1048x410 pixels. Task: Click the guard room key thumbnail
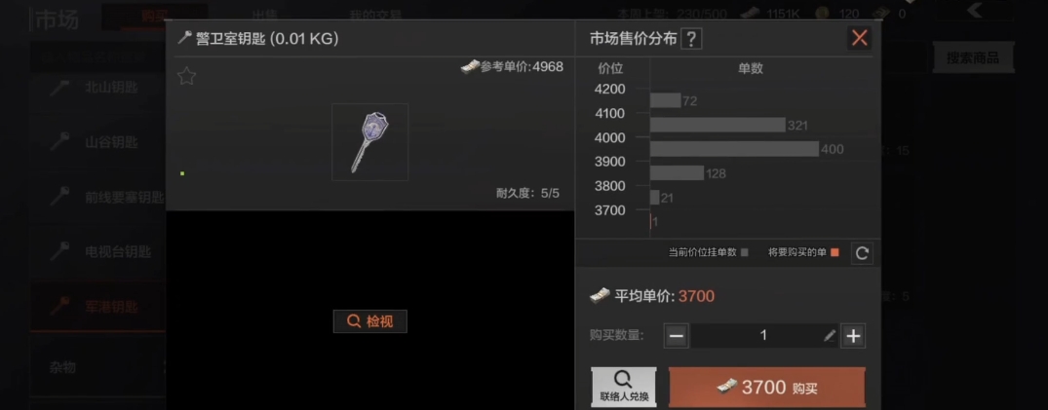(x=370, y=142)
